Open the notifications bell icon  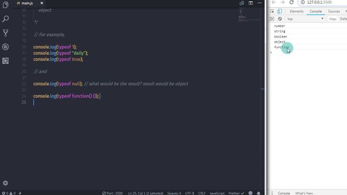(259, 193)
